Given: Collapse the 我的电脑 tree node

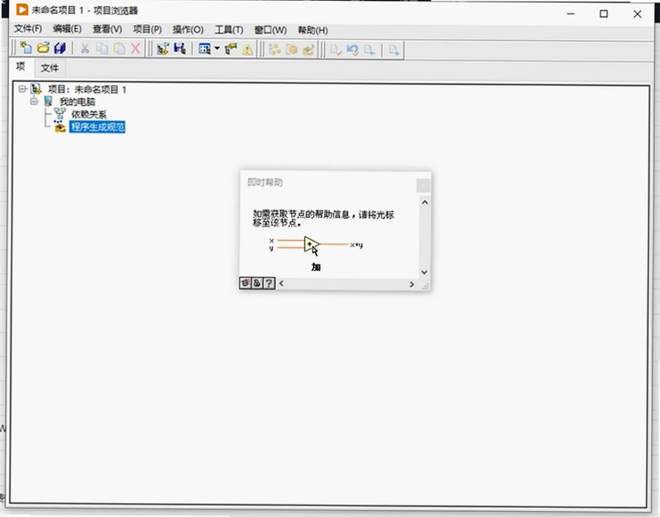Looking at the screenshot, I should [34, 101].
